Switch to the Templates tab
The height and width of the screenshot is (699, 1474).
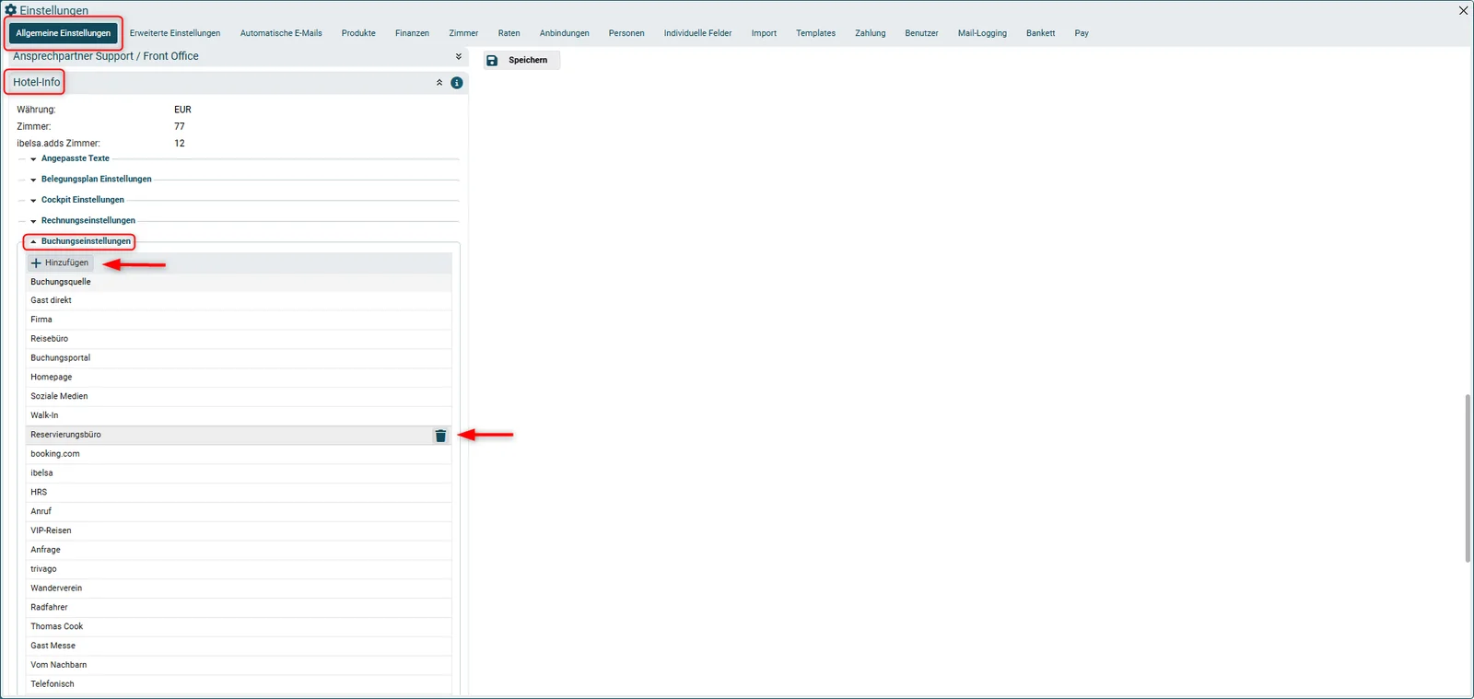[x=815, y=33]
